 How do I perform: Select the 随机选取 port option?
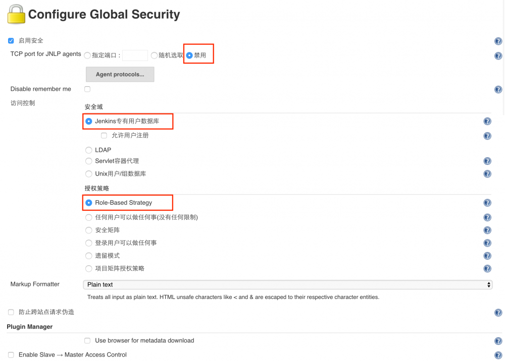pos(154,55)
